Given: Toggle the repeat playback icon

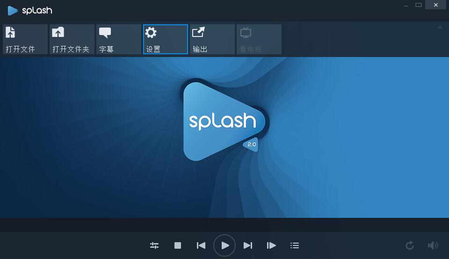Looking at the screenshot, I should click(410, 245).
